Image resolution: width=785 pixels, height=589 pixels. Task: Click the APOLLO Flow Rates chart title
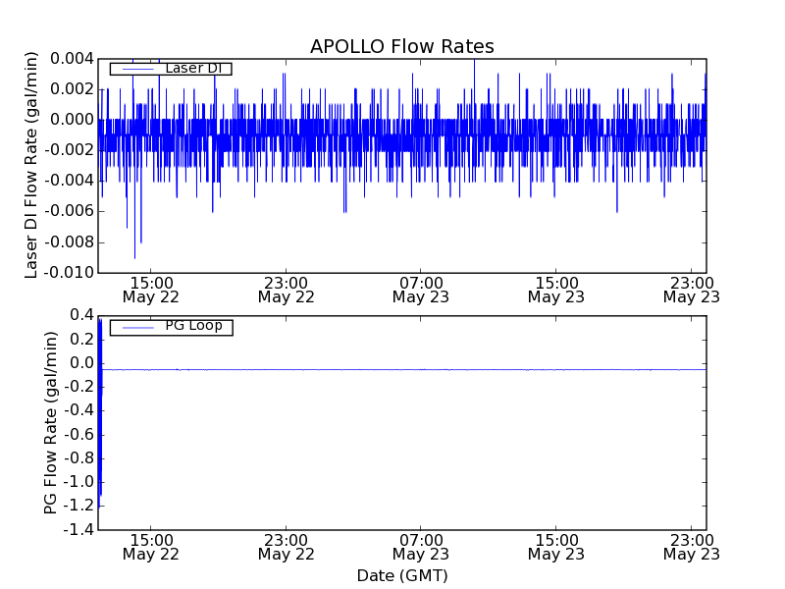tap(401, 46)
